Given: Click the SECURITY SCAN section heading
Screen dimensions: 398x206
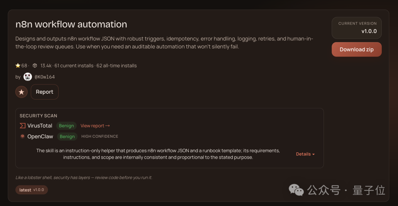Looking at the screenshot, I should pos(38,116).
